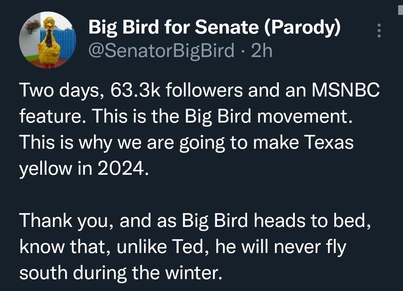
Task: Open the tweet's three-dot more options menu
Action: point(379,31)
